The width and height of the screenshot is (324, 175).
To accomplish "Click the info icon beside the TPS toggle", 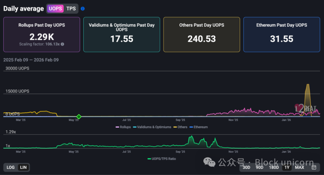I will [83, 9].
